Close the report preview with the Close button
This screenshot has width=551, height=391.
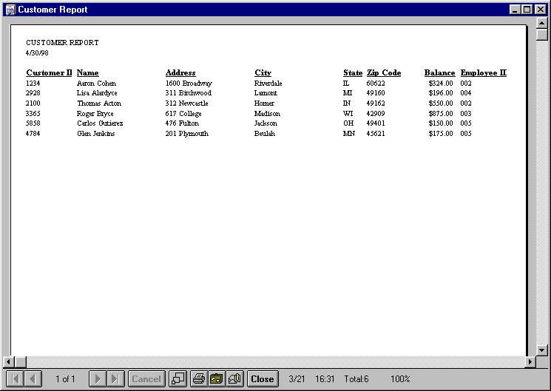[263, 379]
